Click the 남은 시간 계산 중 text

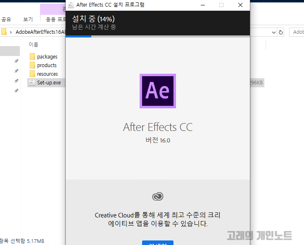pyautogui.click(x=94, y=27)
